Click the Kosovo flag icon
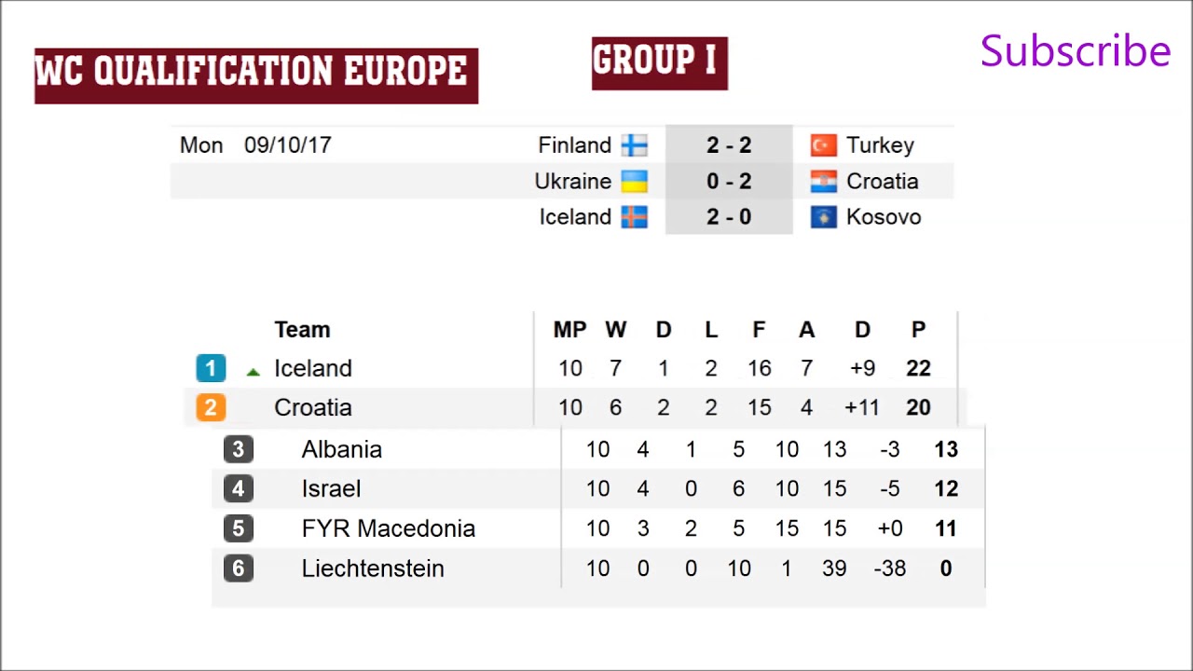 click(823, 217)
